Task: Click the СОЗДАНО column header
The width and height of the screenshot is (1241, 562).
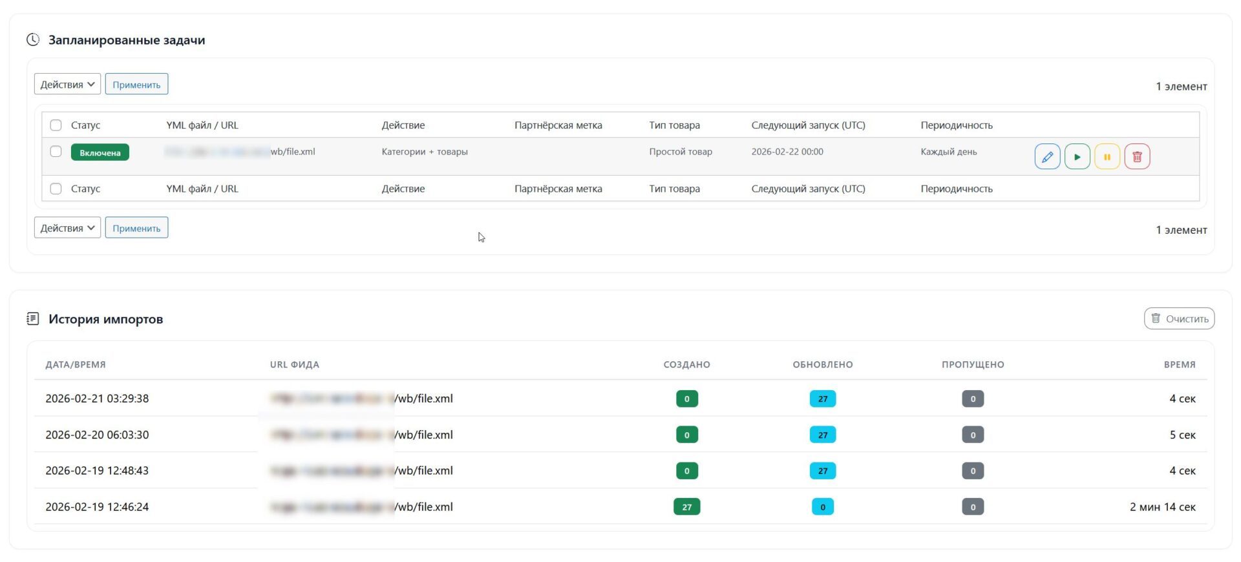Action: (686, 364)
